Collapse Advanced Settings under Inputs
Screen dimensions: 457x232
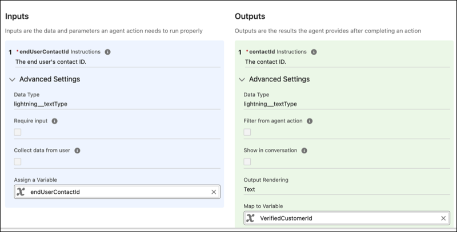point(12,79)
